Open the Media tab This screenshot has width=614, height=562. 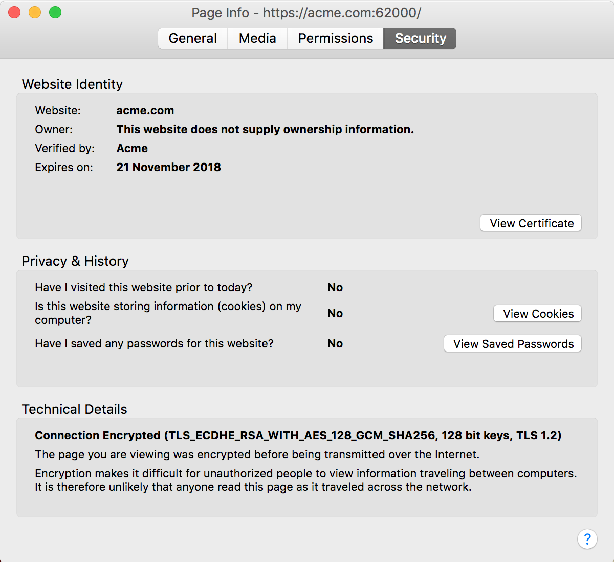[257, 38]
